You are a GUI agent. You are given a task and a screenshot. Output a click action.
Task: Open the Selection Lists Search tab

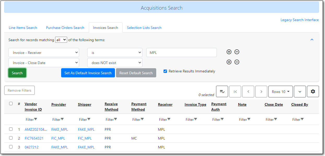click(x=144, y=27)
